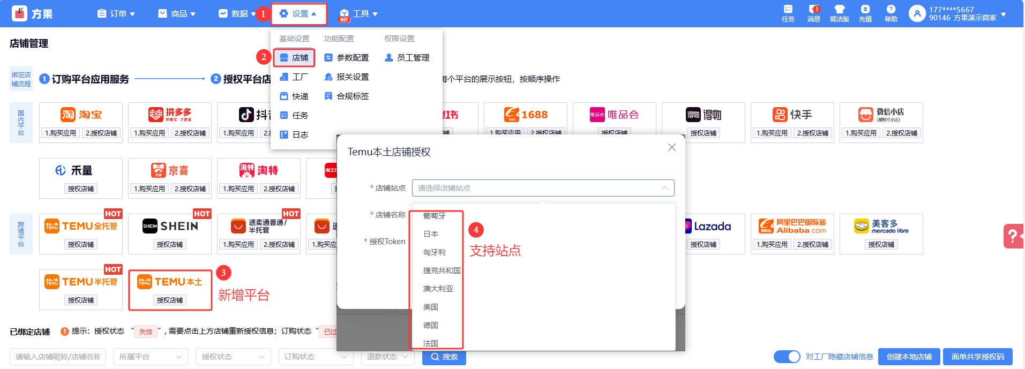Screen dimensions: 1025x369
Task: Click 2.授权店铺 under 拼多多
Action: [x=190, y=133]
